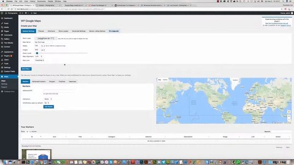
Task: Open Media in the sidebar
Action: pos(6,27)
